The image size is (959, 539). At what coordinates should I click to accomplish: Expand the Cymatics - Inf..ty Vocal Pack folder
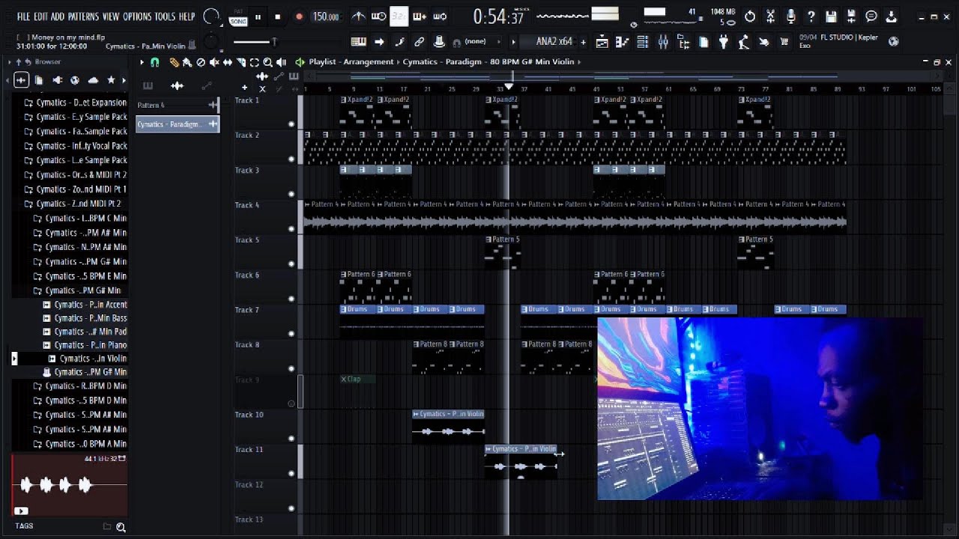point(75,146)
